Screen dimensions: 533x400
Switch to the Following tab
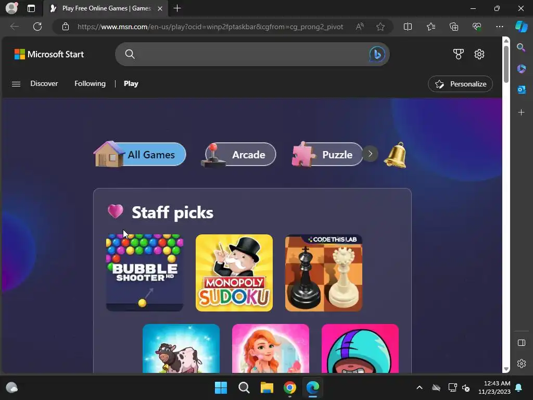90,84
